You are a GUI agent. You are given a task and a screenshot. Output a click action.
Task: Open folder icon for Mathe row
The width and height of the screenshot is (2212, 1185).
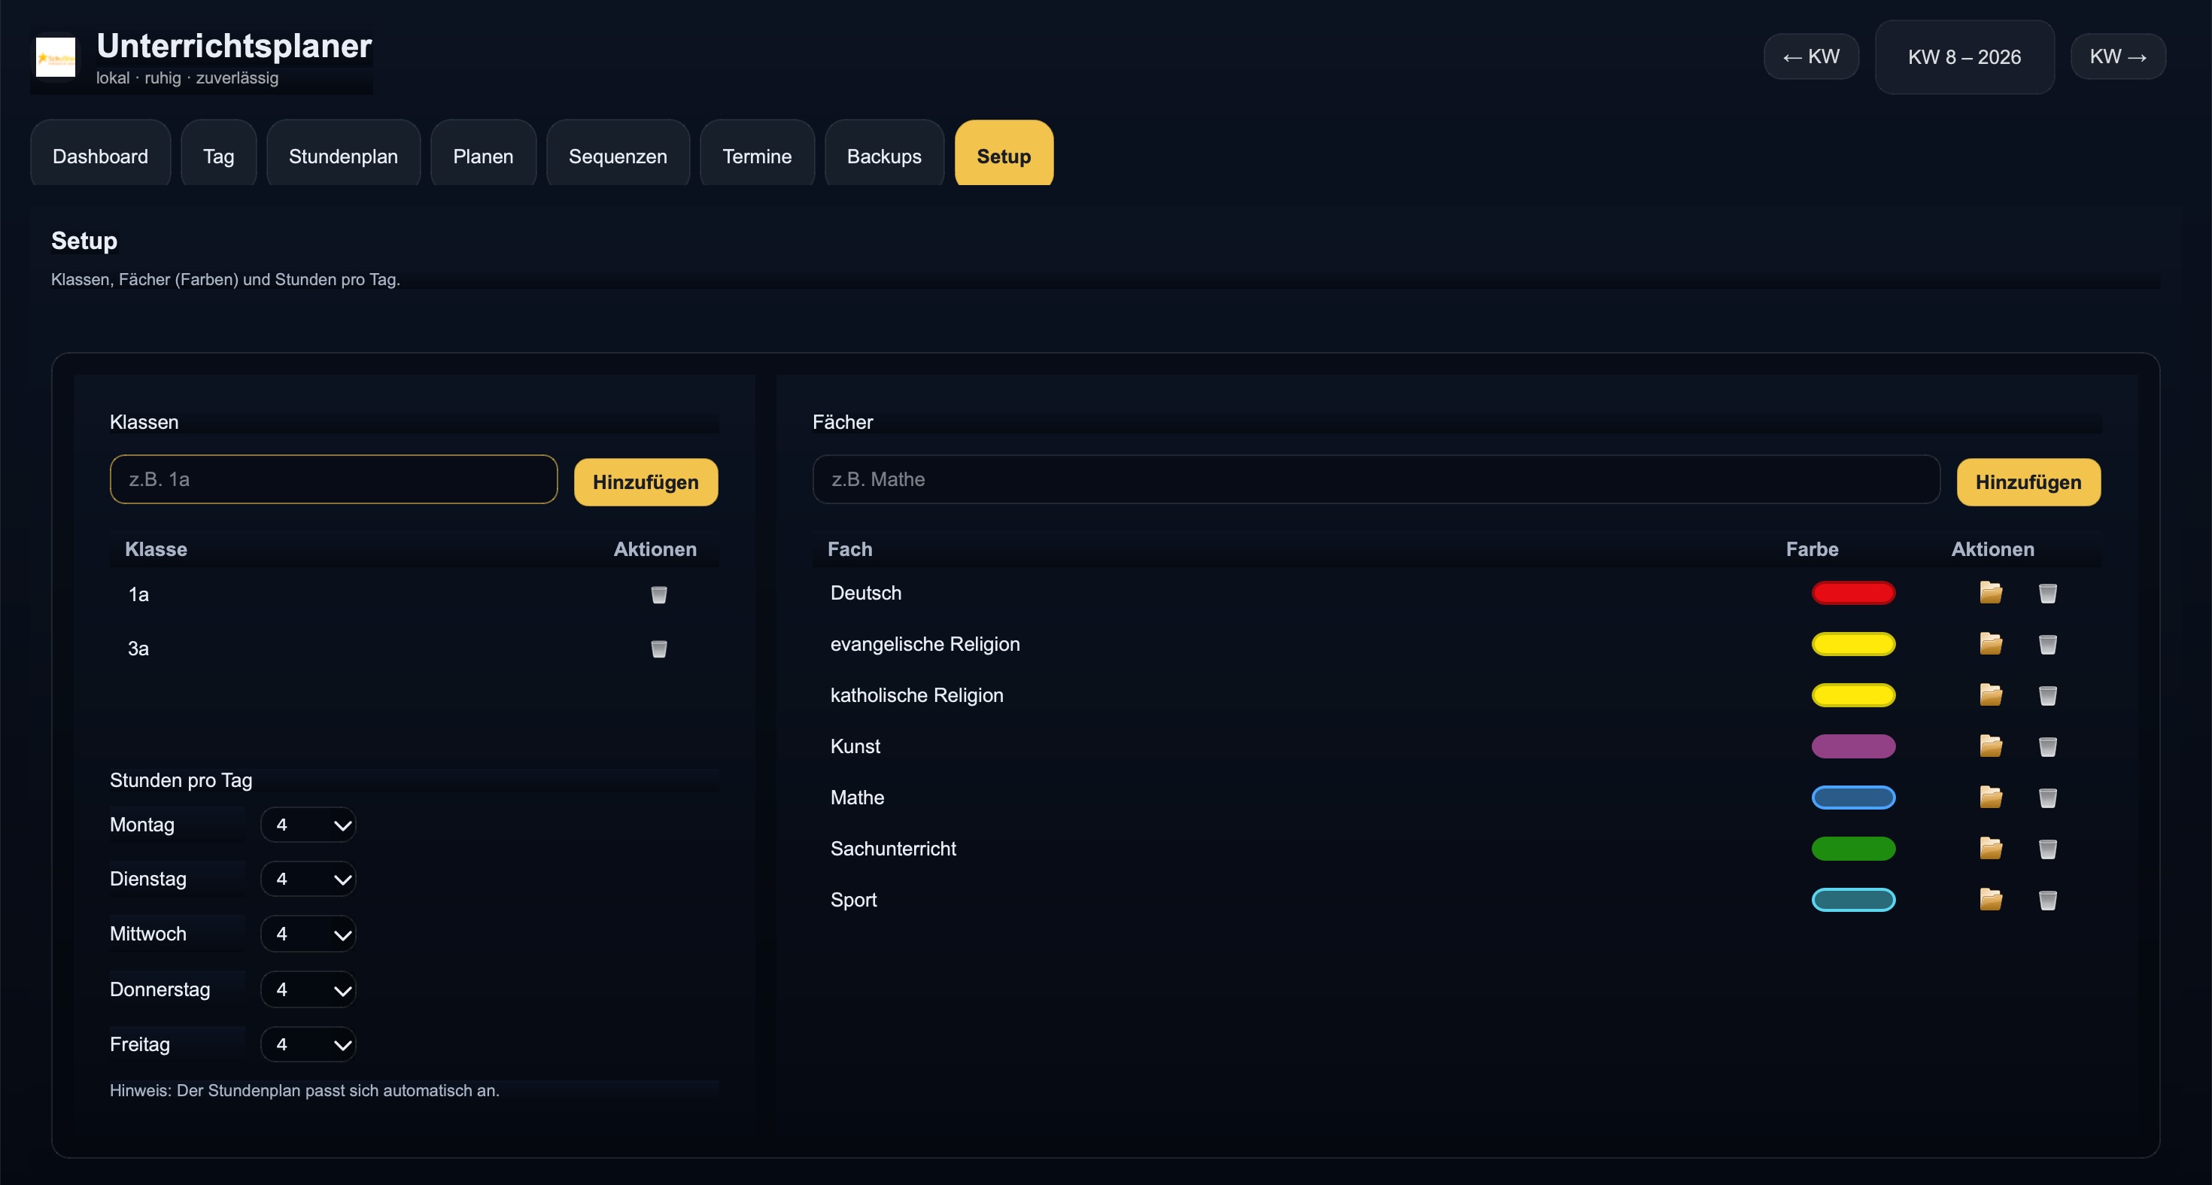coord(1991,797)
